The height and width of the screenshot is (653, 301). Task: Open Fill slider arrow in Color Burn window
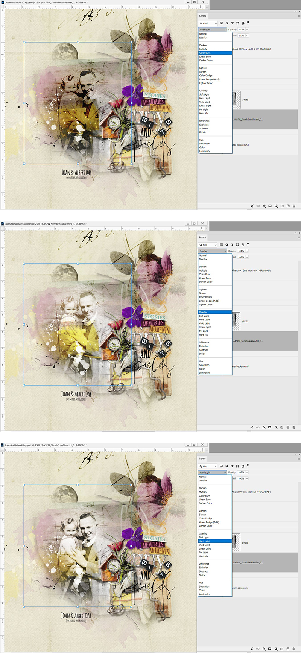coord(247,36)
